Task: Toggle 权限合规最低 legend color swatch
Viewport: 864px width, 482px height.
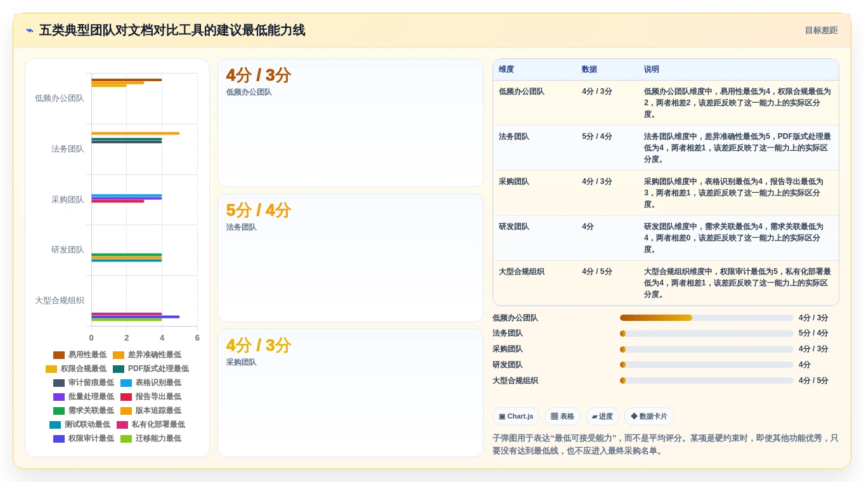Action: point(51,369)
